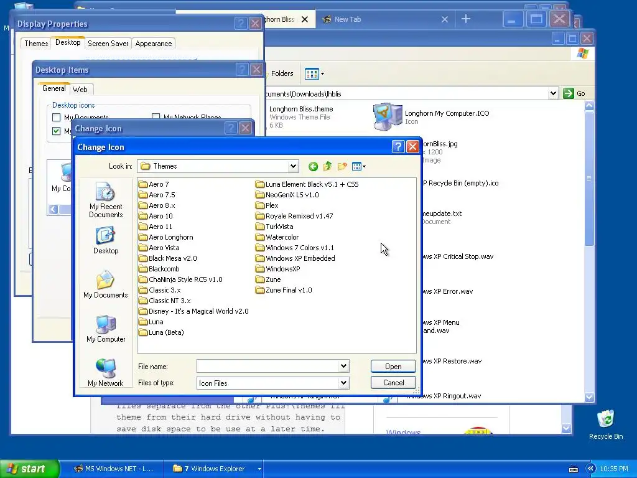Switch to the Screen Saver tab
Image resolution: width=637 pixels, height=478 pixels.
coord(108,44)
